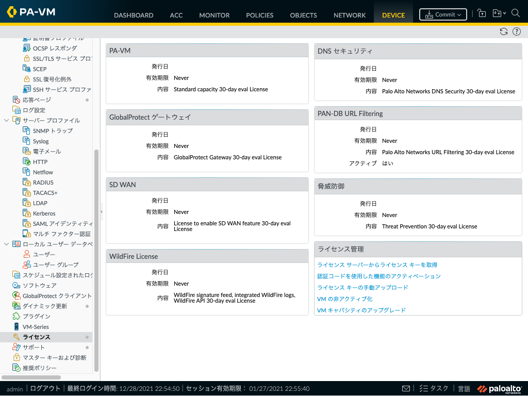Click the ユーザー person icon

click(27, 254)
